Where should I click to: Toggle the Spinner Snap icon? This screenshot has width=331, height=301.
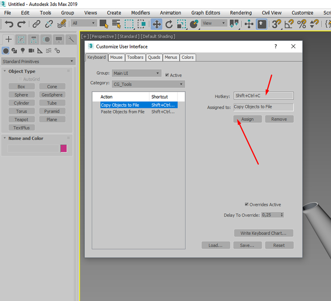[x=314, y=24]
